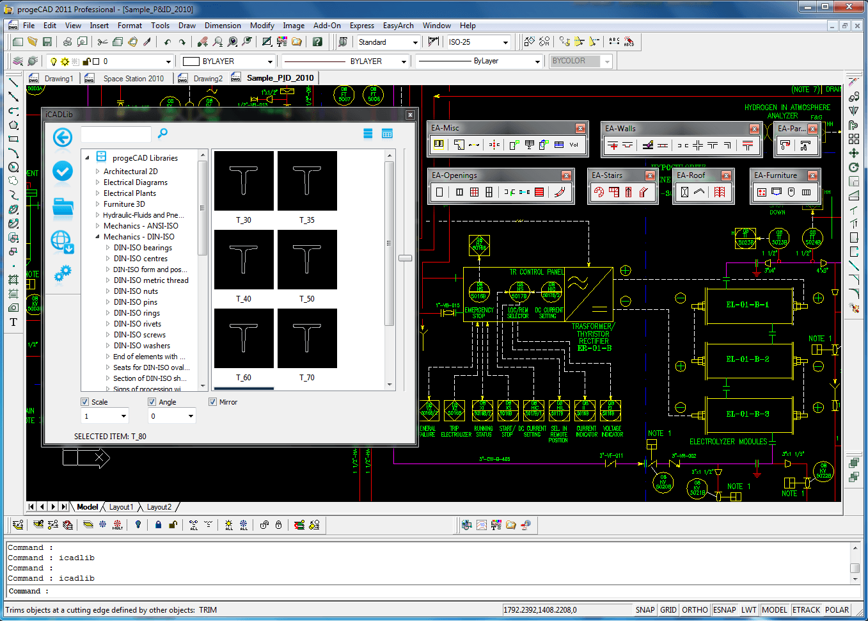Uncheck the Scale checkbox in iCADLib
The height and width of the screenshot is (621, 868).
click(x=85, y=402)
